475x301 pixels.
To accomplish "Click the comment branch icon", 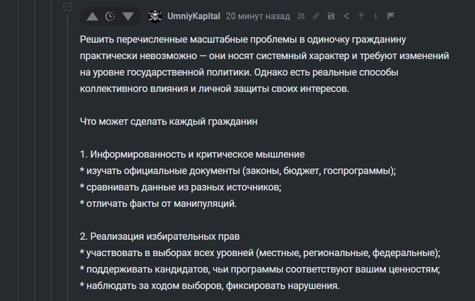I will click(x=376, y=16).
